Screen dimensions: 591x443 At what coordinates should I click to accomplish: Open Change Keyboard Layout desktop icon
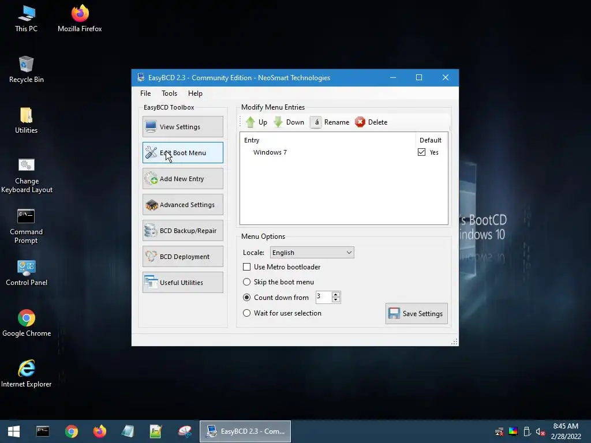[x=27, y=175]
